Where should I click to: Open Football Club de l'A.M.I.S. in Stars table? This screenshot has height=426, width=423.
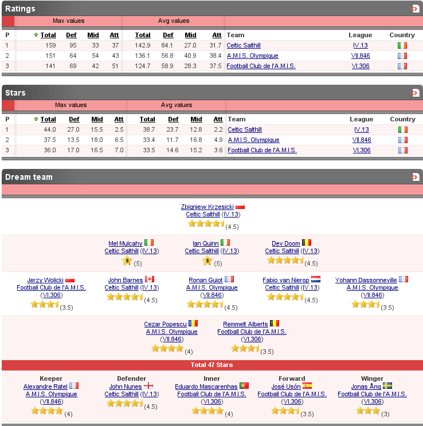click(x=262, y=150)
